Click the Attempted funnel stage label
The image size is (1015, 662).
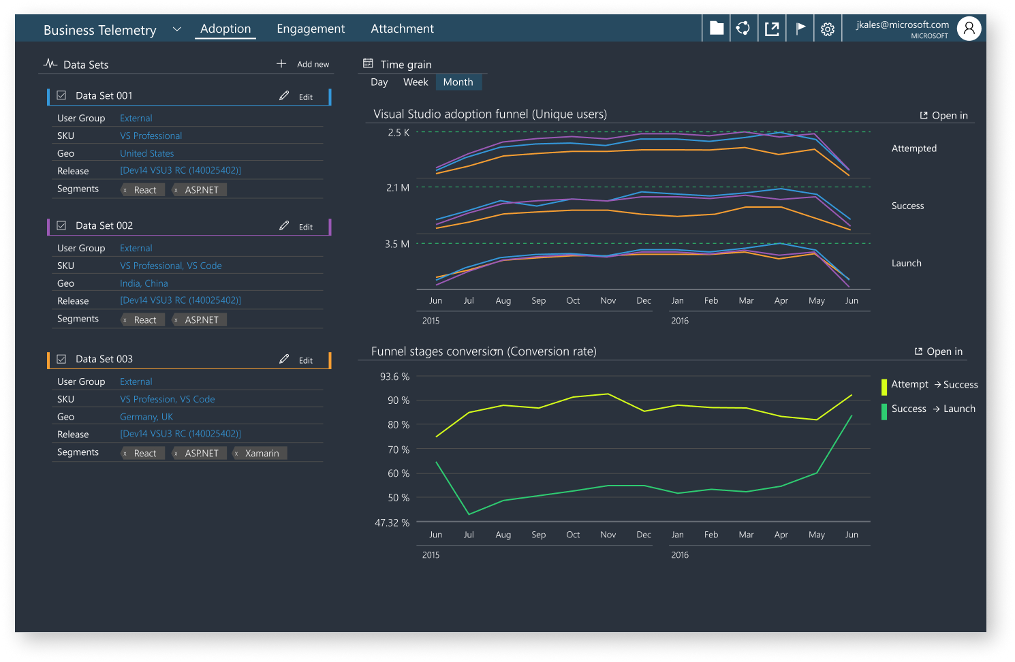914,148
